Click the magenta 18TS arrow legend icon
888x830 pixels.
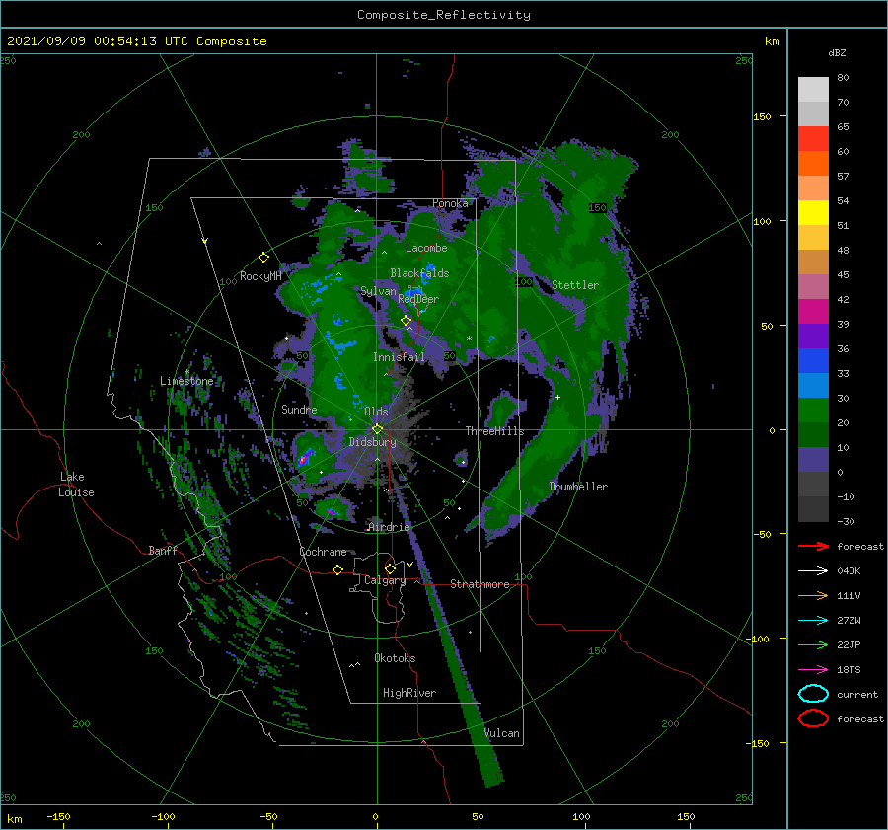tap(813, 670)
